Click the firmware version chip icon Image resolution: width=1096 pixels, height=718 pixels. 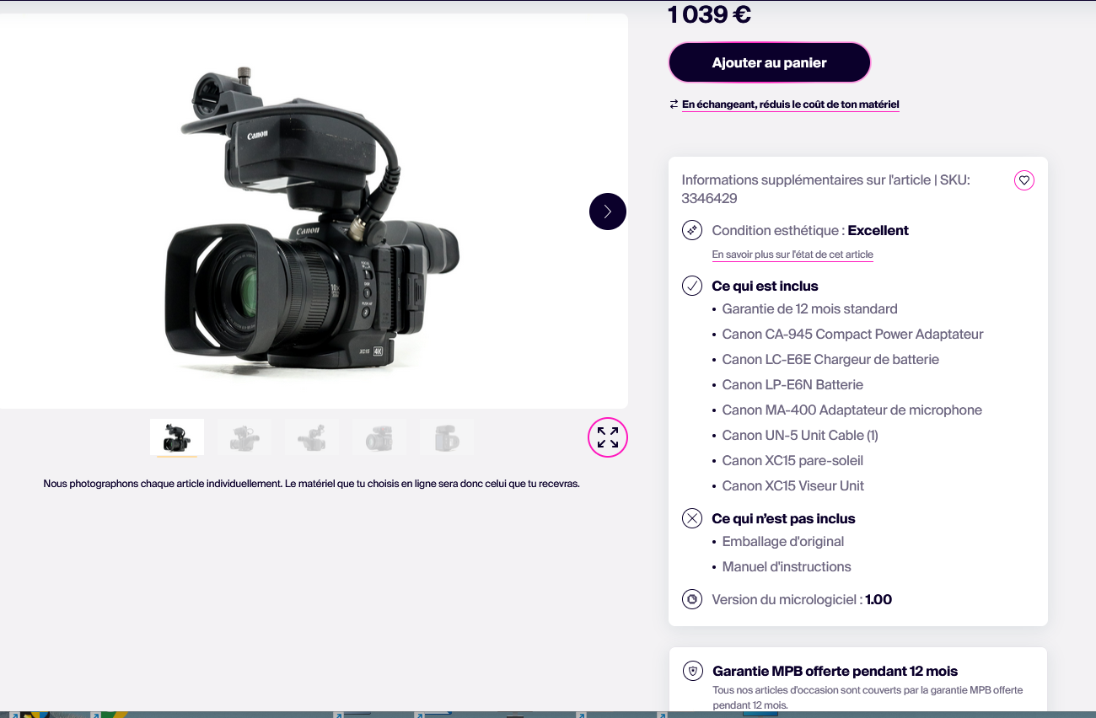692,599
